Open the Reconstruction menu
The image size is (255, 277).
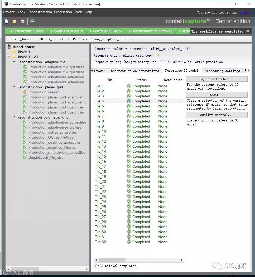pyautogui.click(x=40, y=12)
